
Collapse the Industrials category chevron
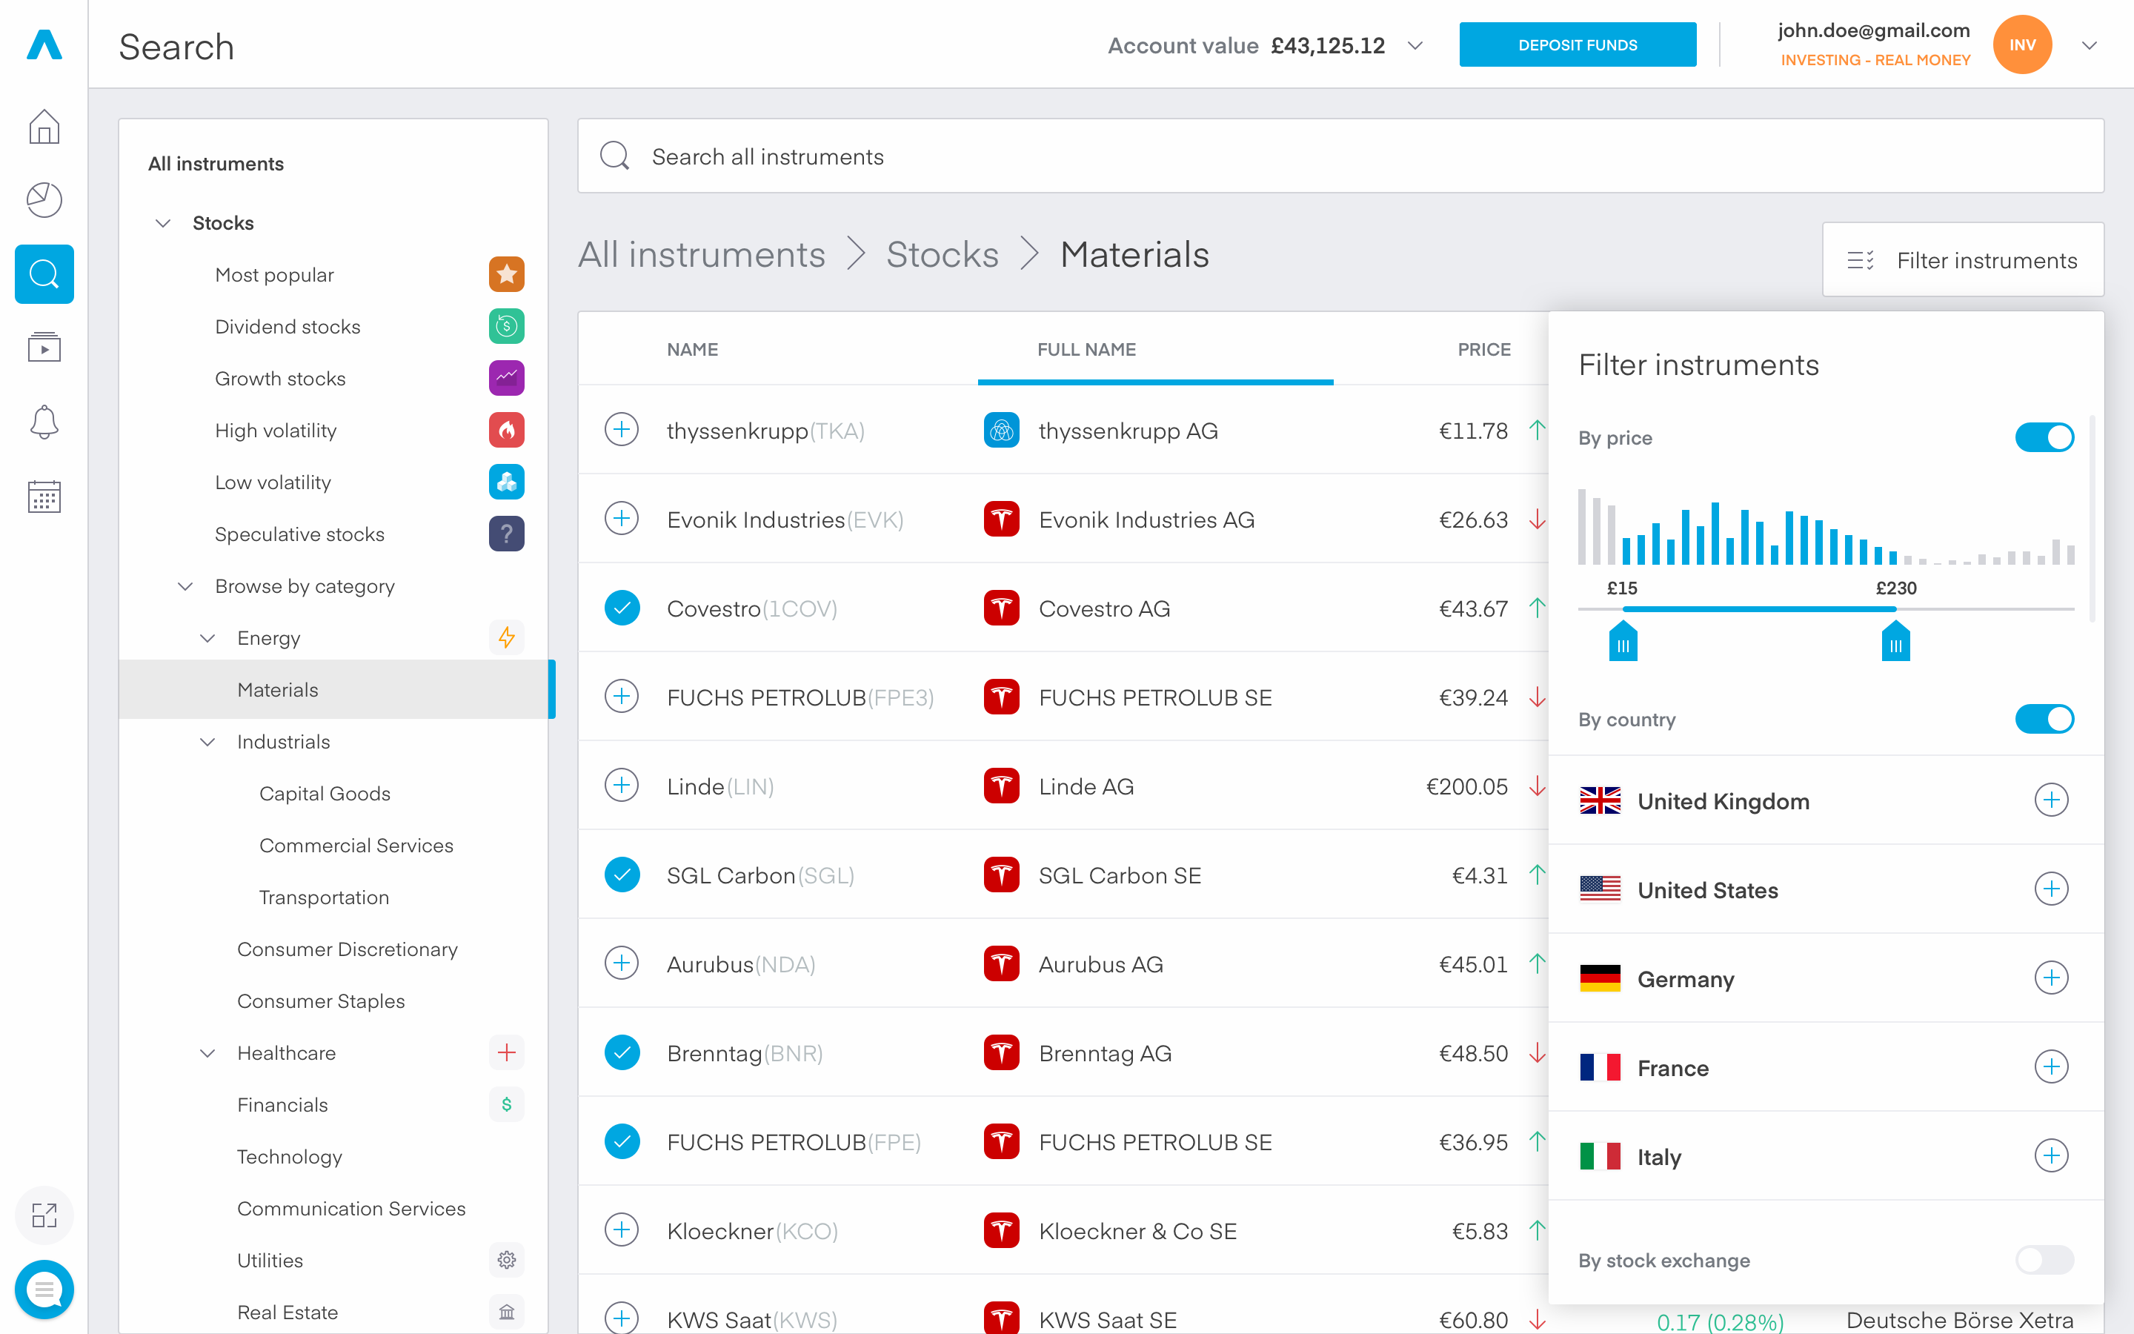tap(207, 742)
